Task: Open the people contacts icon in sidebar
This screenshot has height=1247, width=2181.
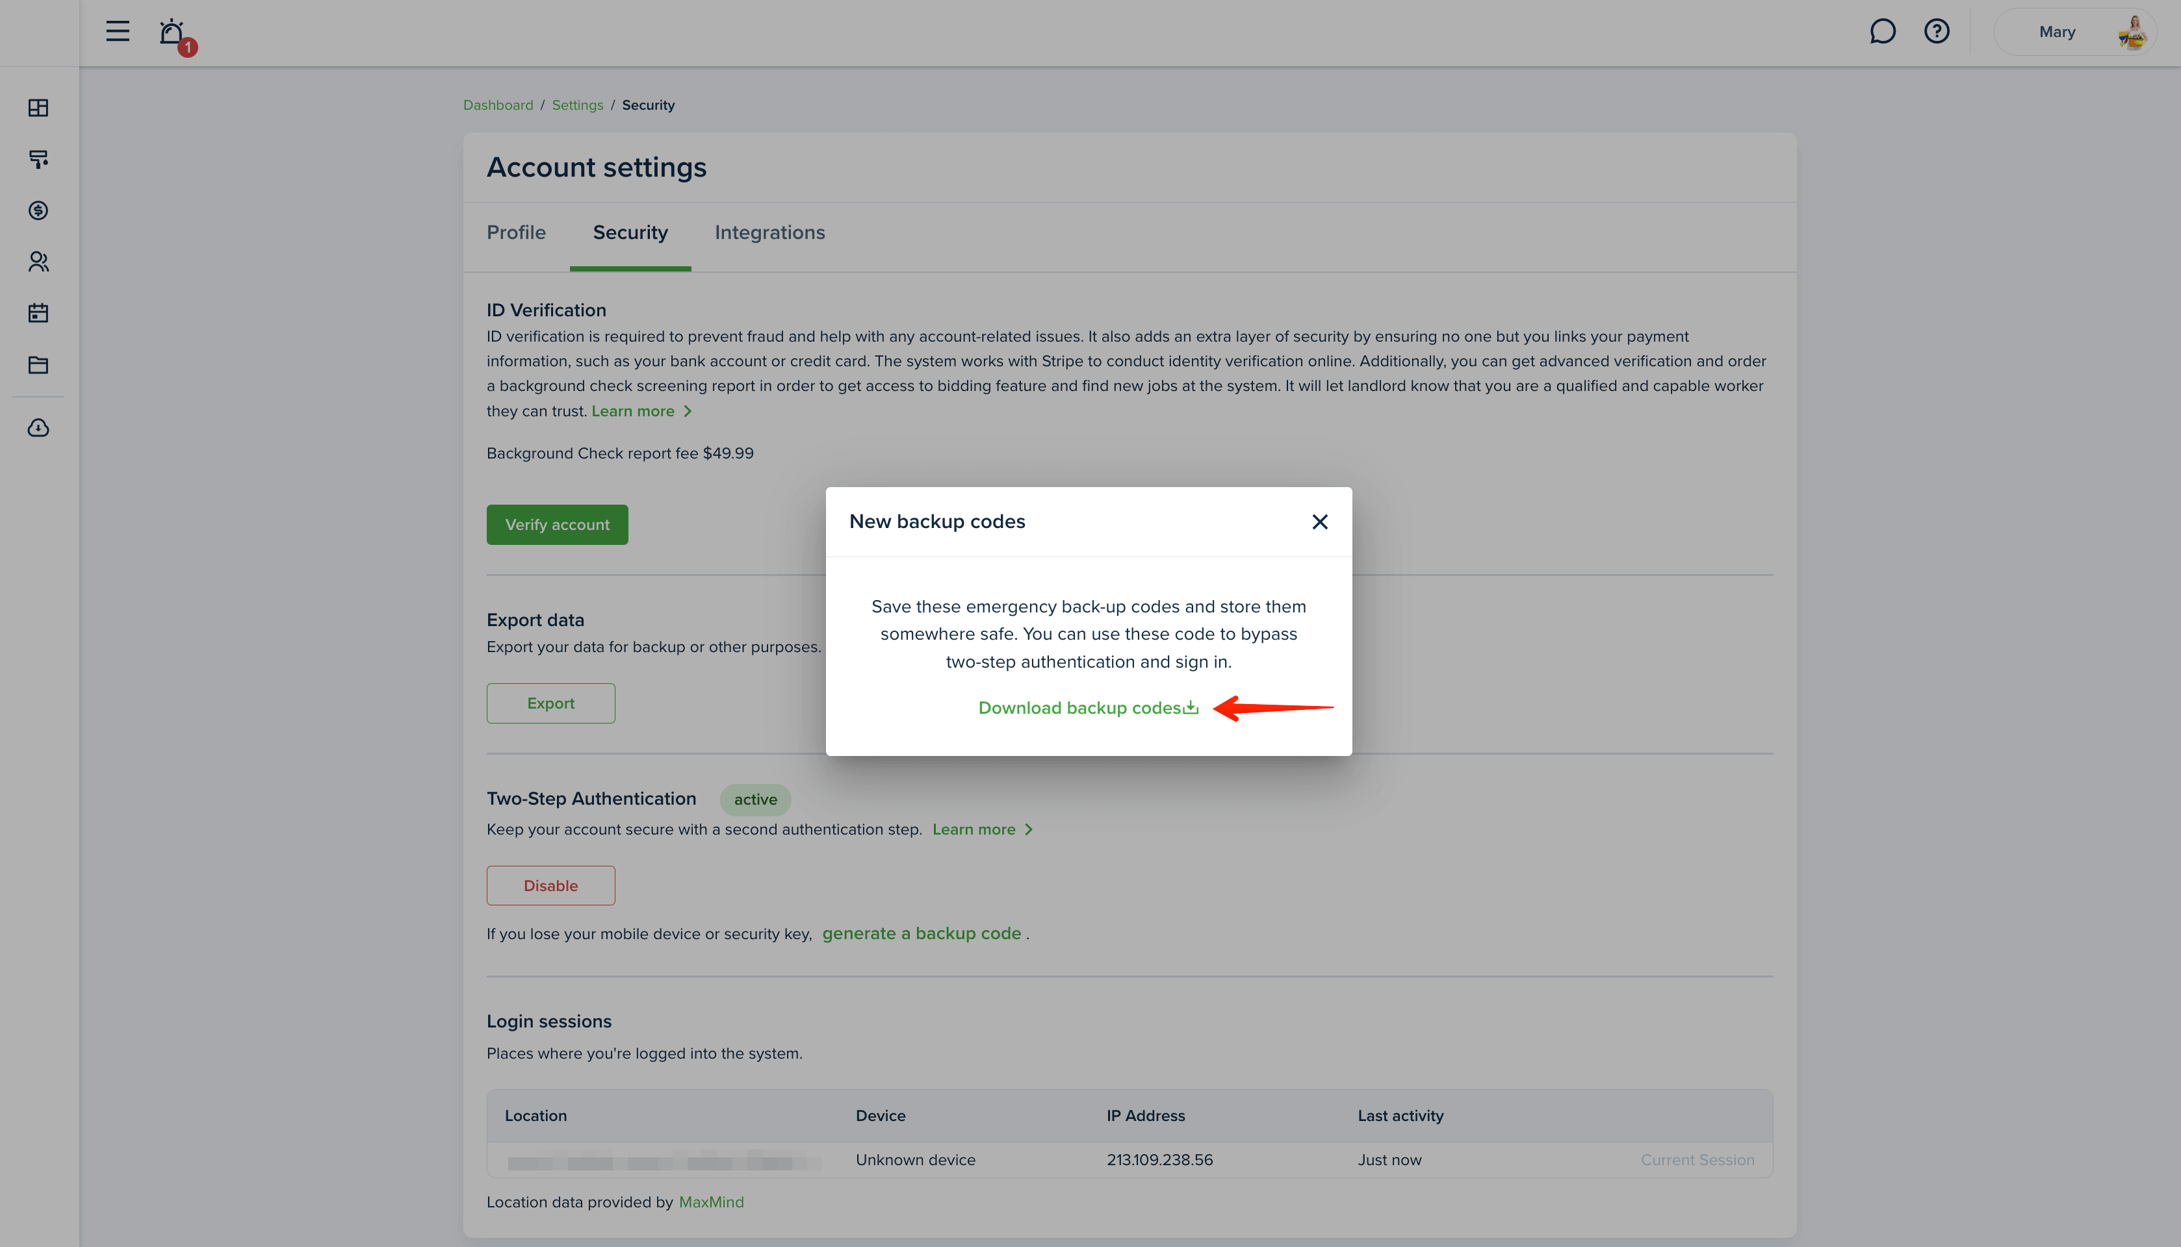Action: (38, 262)
